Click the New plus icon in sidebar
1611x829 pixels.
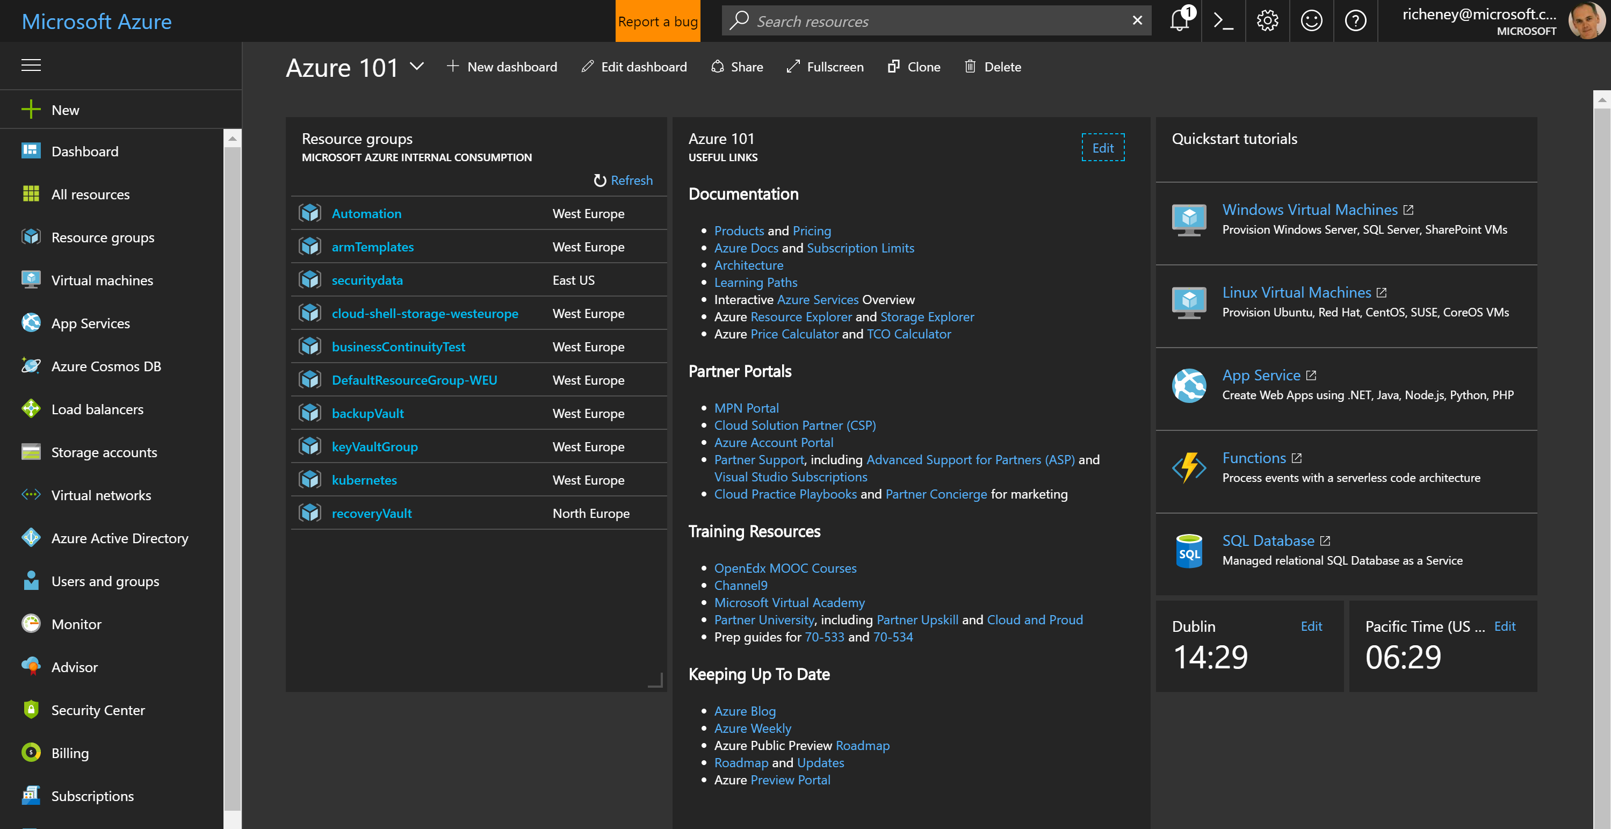click(31, 110)
